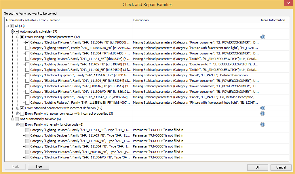Select the S4R_111304_FB [id:833054] family row
295x174 pixels.
point(146,81)
